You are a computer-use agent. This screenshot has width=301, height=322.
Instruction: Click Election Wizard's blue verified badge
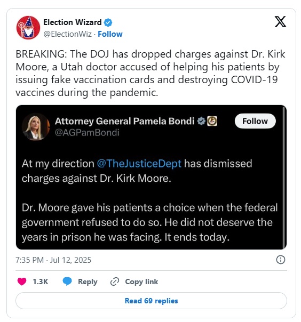tap(108, 22)
